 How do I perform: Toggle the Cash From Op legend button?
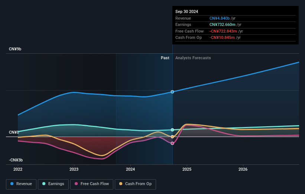coord(135,184)
